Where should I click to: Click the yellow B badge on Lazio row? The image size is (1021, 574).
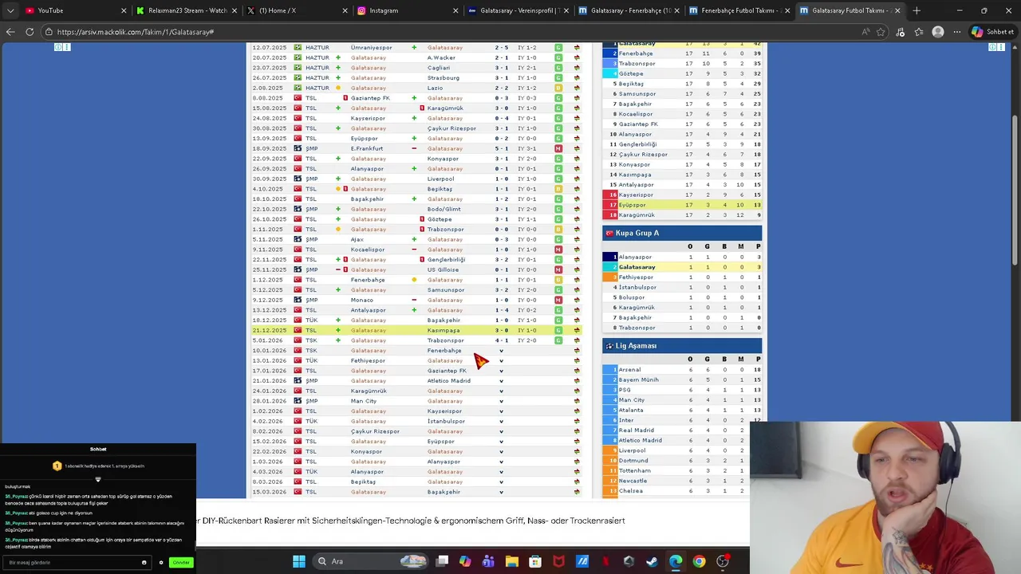pyautogui.click(x=558, y=88)
